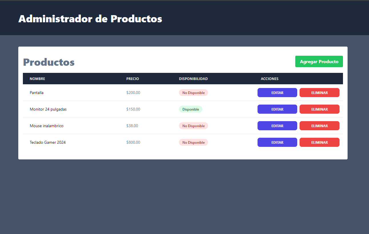This screenshot has width=369, height=234.
Task: Click the Agregar Producto button
Action: tap(319, 61)
